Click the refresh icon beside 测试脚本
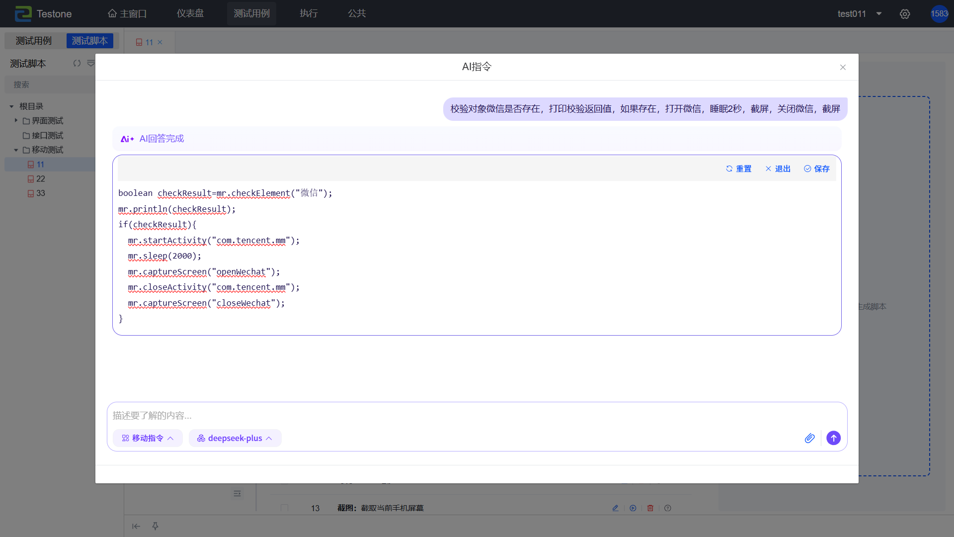The width and height of the screenshot is (954, 537). 77,64
